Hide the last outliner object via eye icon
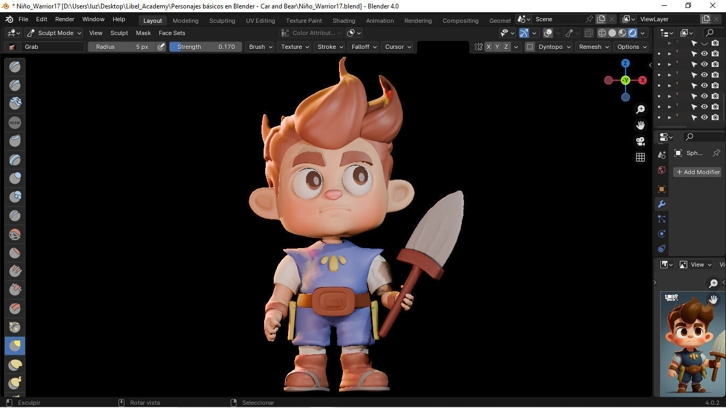726x408 pixels. pyautogui.click(x=704, y=117)
